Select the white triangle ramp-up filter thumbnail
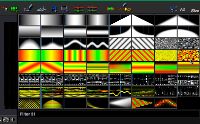This screenshot has width=200, height=124. coord(120,20)
